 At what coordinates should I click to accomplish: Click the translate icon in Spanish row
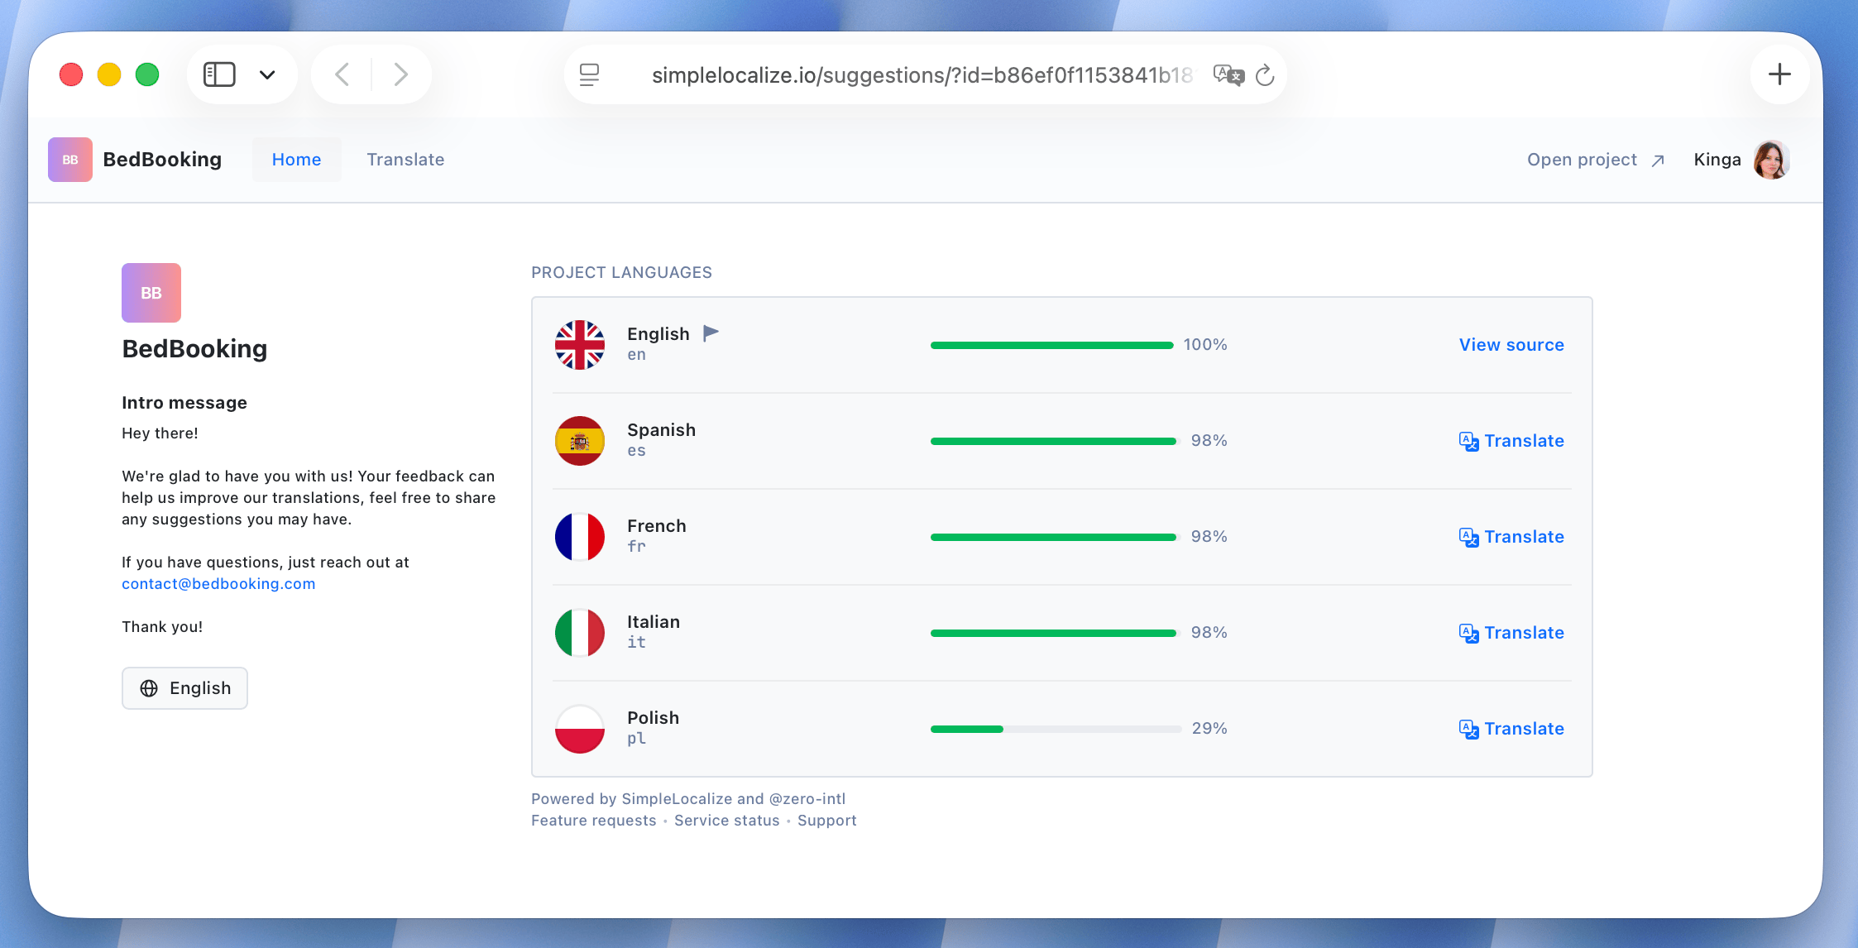(x=1468, y=442)
